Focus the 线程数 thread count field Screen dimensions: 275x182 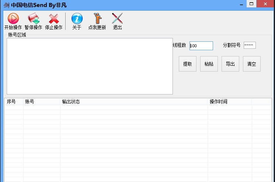click(201, 46)
